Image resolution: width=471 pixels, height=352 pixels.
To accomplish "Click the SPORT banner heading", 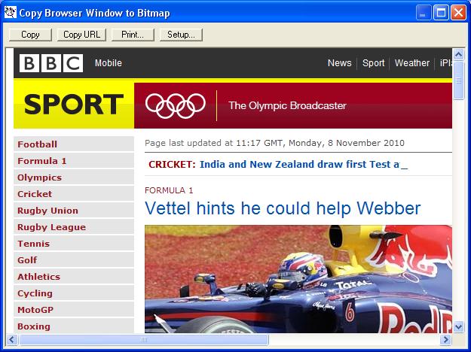I will (x=74, y=105).
